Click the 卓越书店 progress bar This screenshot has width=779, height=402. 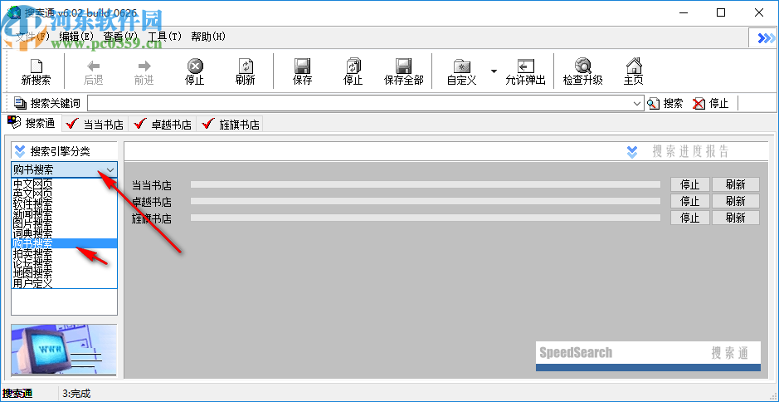pyautogui.click(x=426, y=201)
